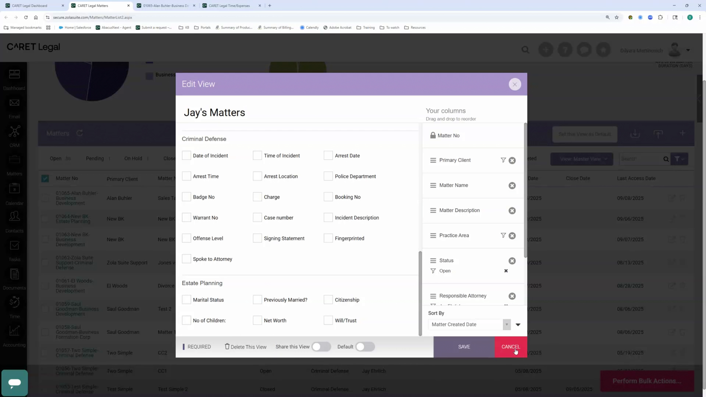Check the Net Worth field

(257, 320)
